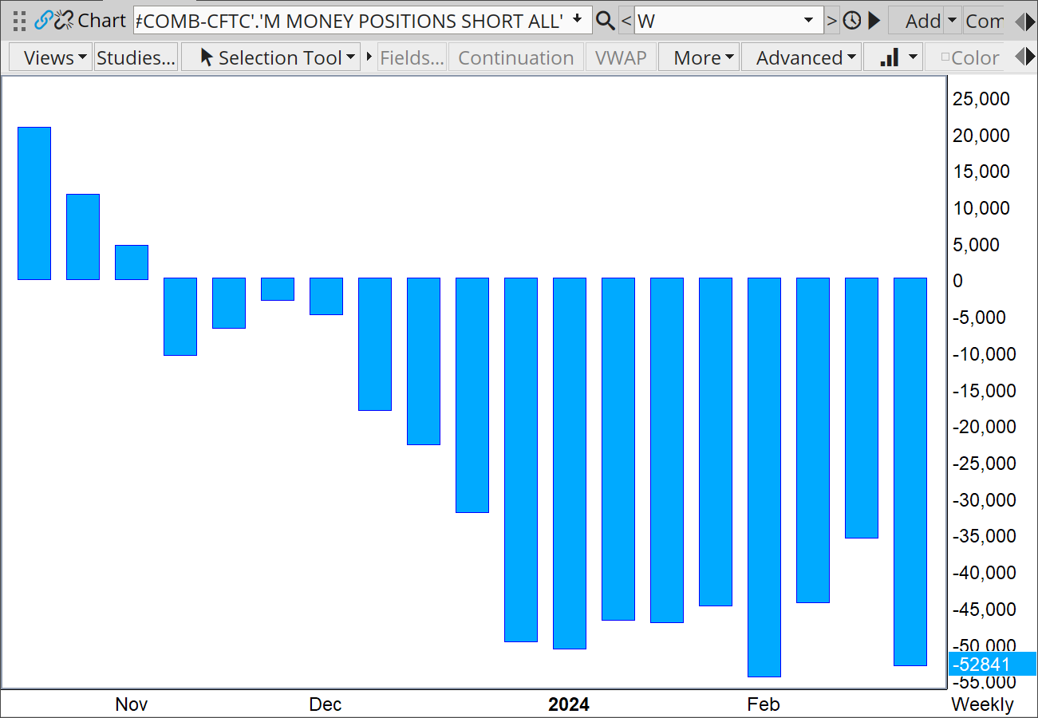Click the bar chart type icon
The image size is (1038, 718).
(x=890, y=57)
